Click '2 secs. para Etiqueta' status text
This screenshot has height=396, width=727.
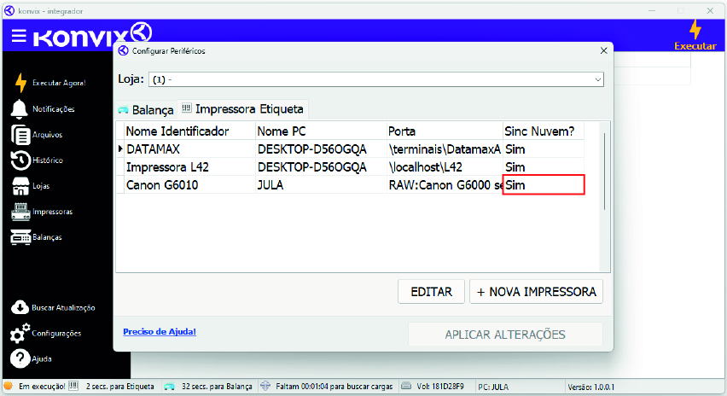click(119, 387)
